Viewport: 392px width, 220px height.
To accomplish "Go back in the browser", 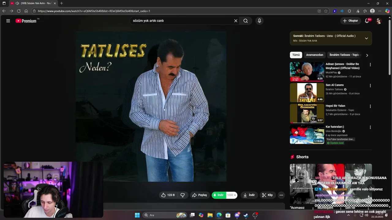I will tap(4, 11).
